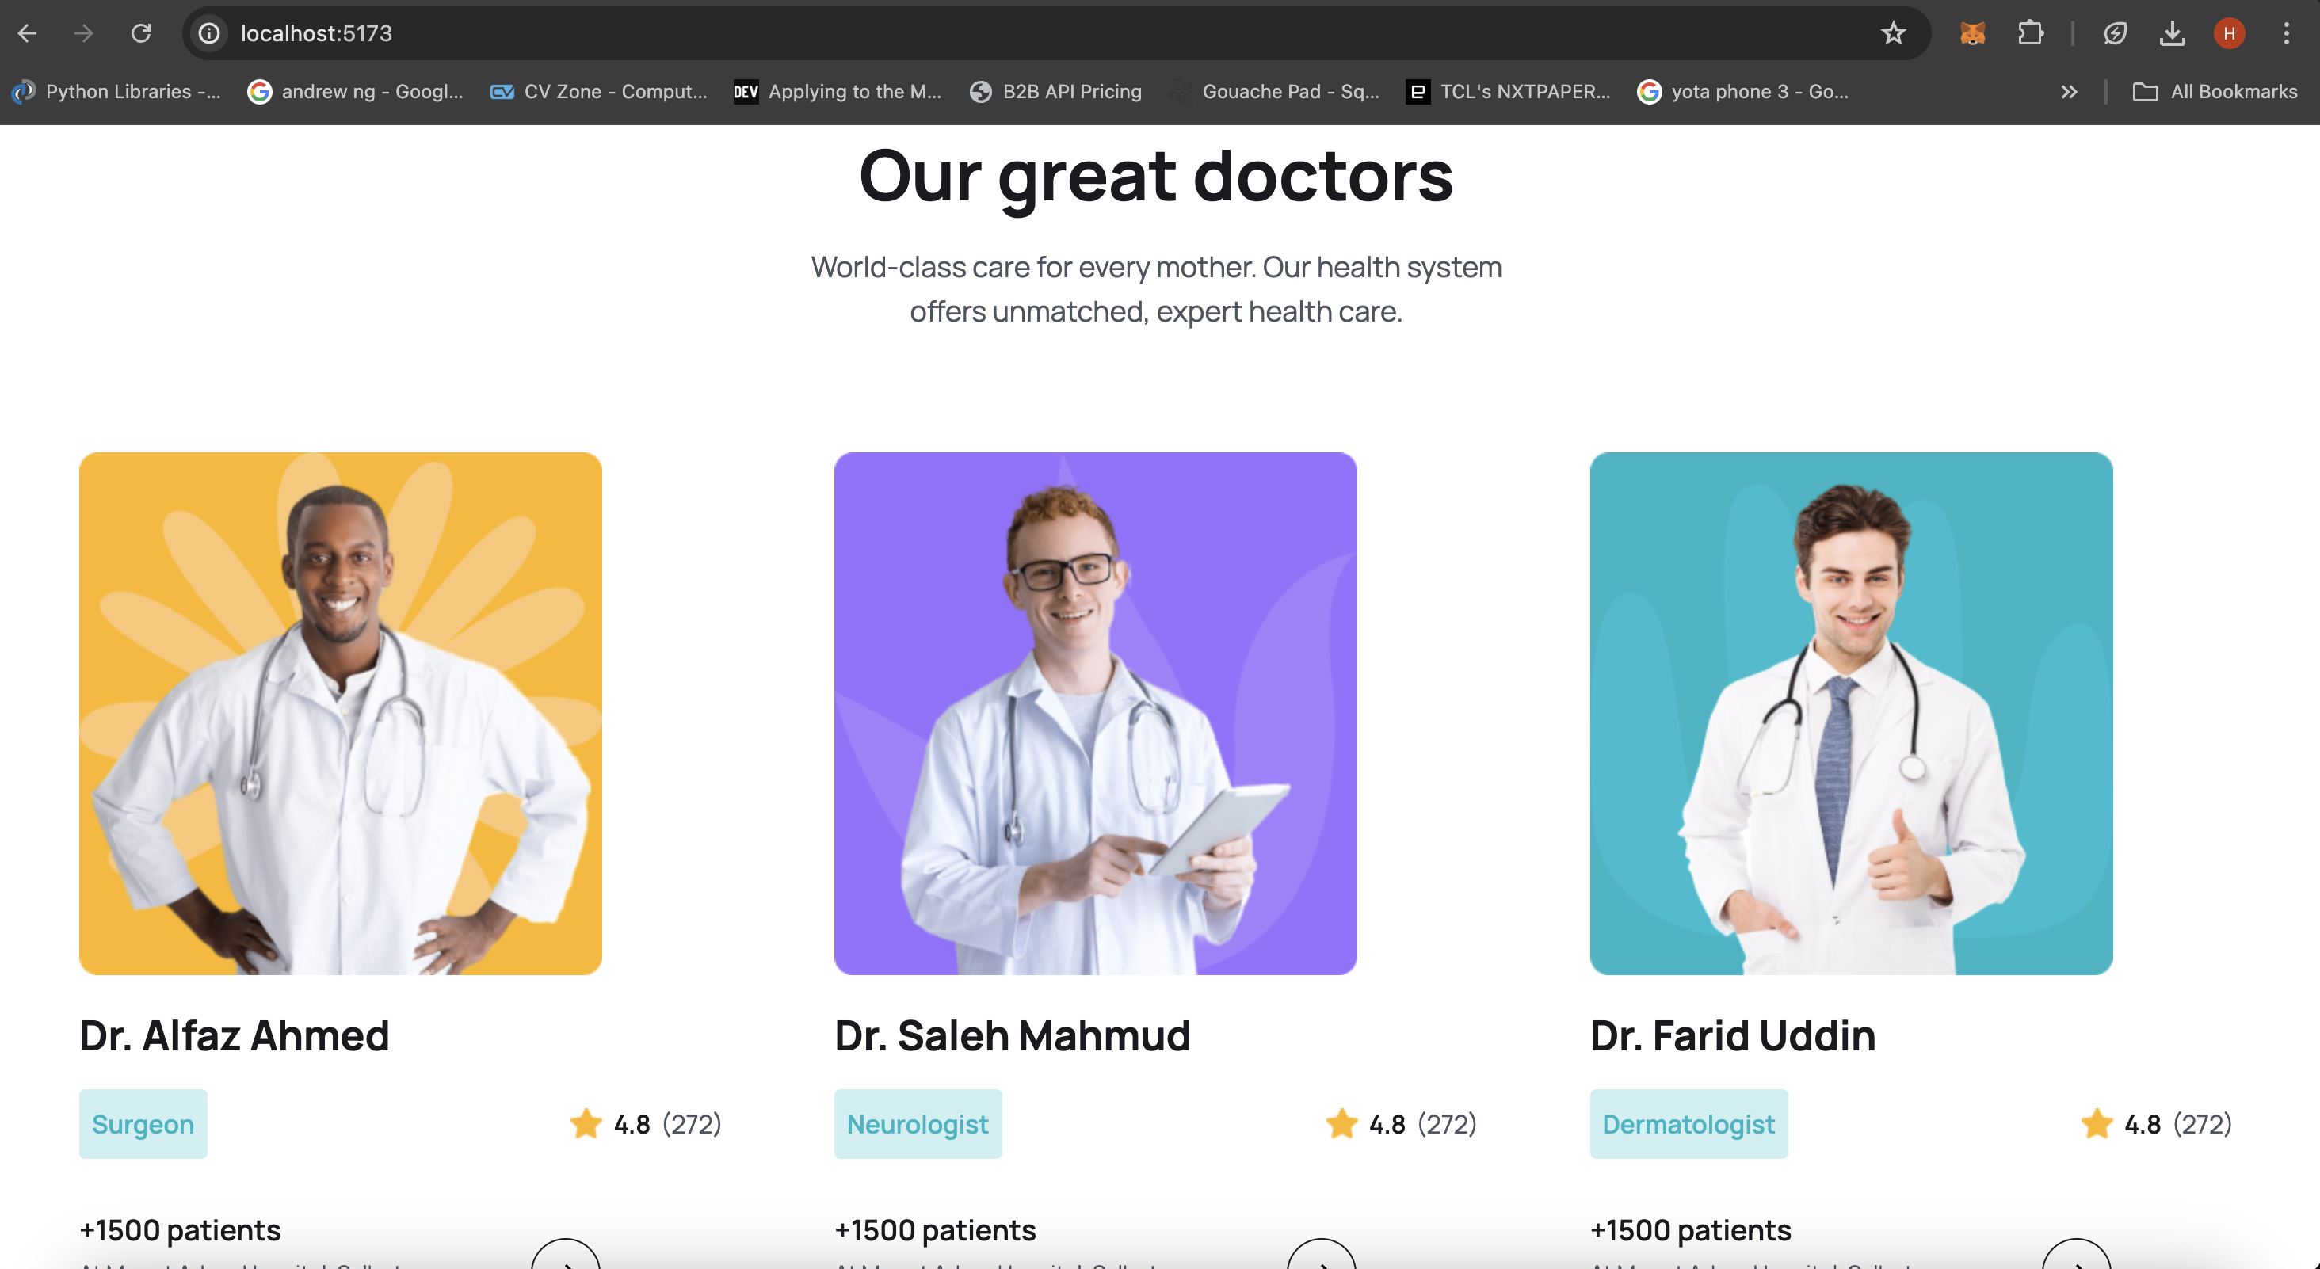
Task: Click the Dermatologist specialty badge
Action: (x=1688, y=1124)
